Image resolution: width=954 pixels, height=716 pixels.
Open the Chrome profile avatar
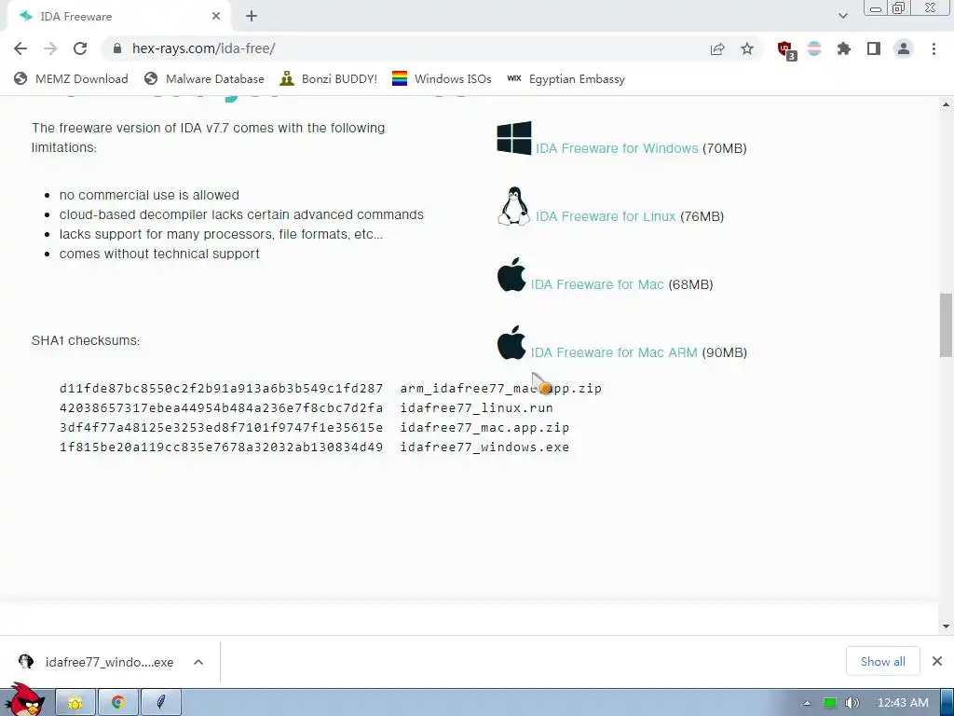[904, 48]
